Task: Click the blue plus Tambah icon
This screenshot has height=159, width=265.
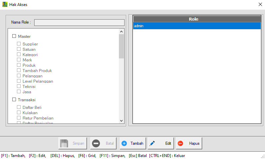Action: 124,143
